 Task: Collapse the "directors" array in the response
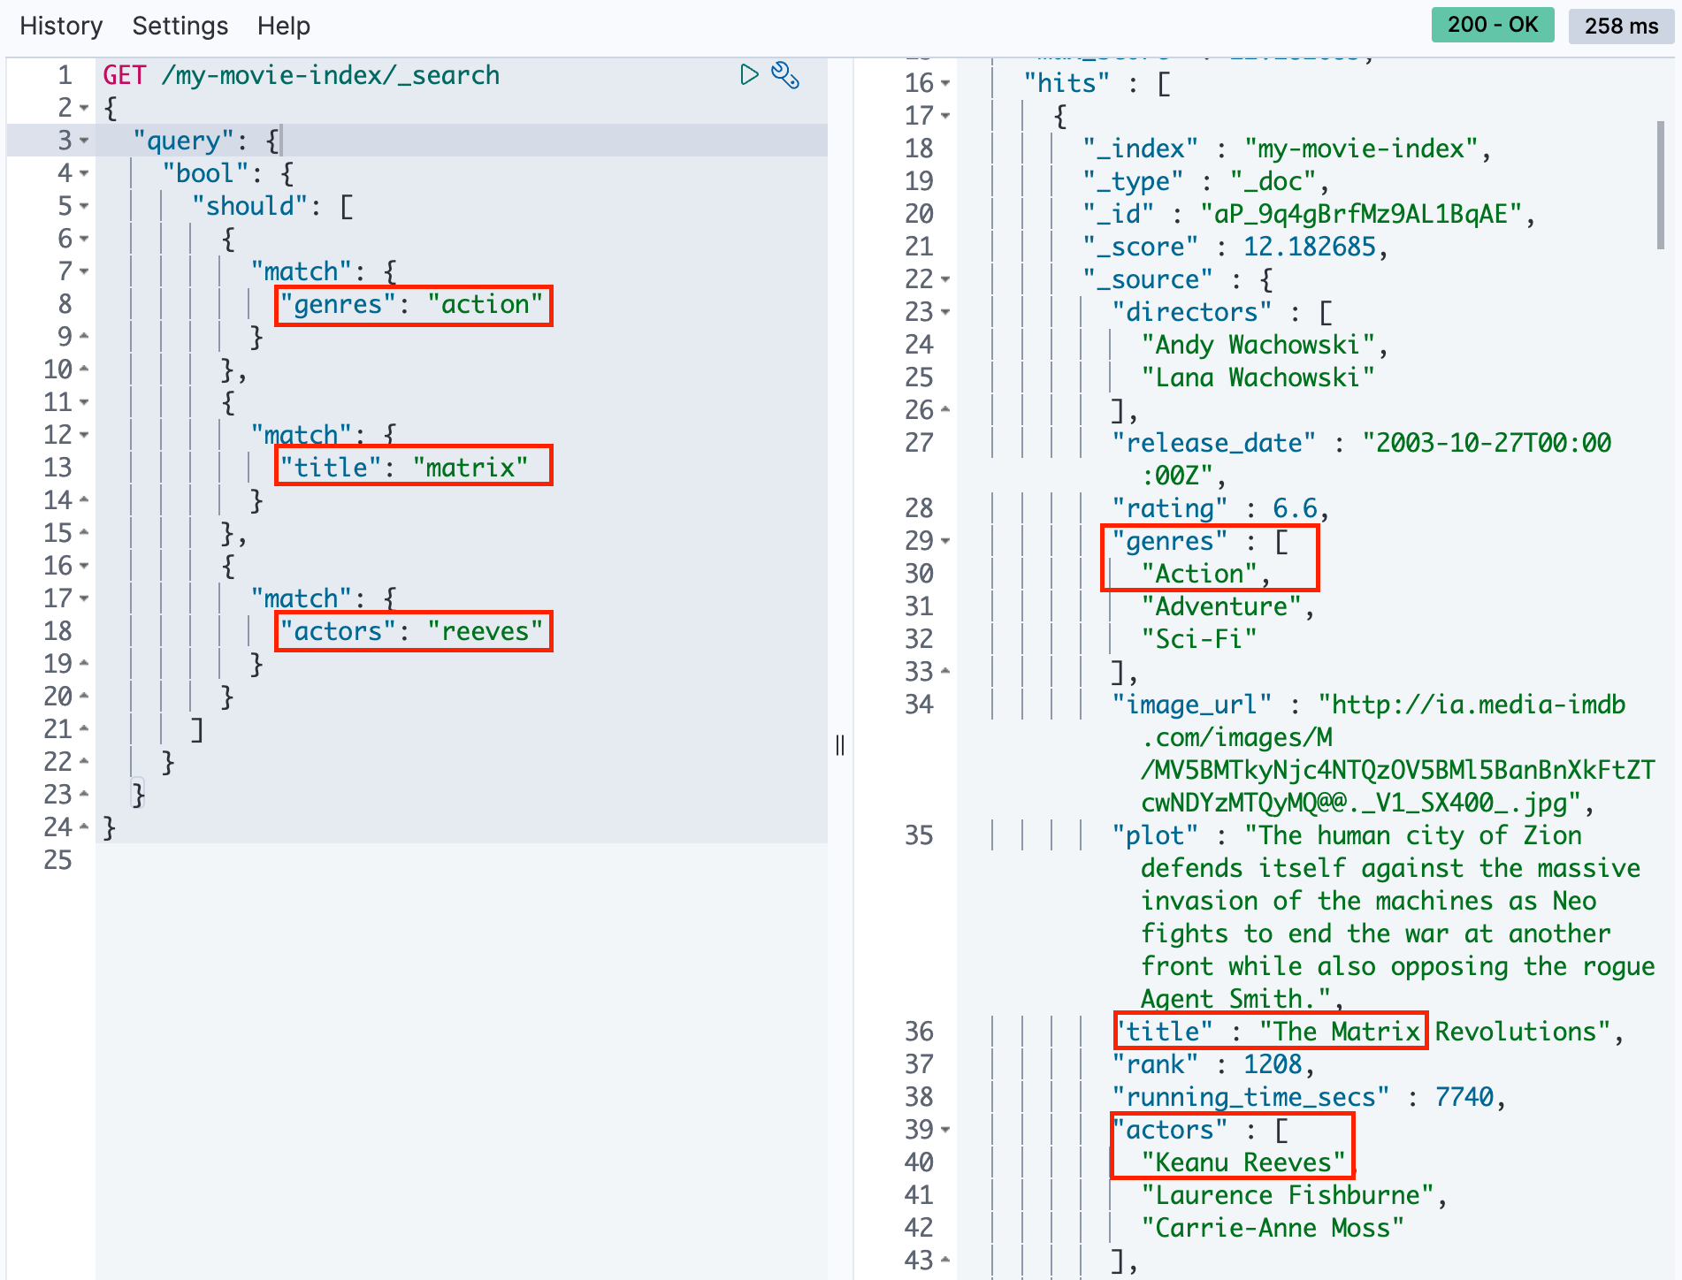945,312
